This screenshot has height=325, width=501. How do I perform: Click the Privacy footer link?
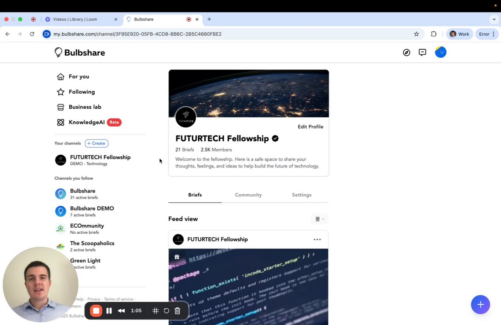[94, 299]
